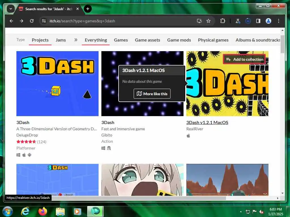Click Linux icon under Gibito's 3Dash
The image size is (290, 217).
click(109, 148)
